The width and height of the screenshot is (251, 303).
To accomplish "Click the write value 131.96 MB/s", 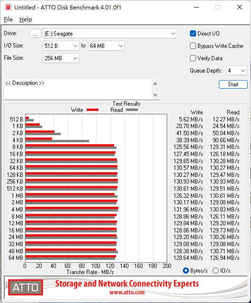I will (188, 209).
